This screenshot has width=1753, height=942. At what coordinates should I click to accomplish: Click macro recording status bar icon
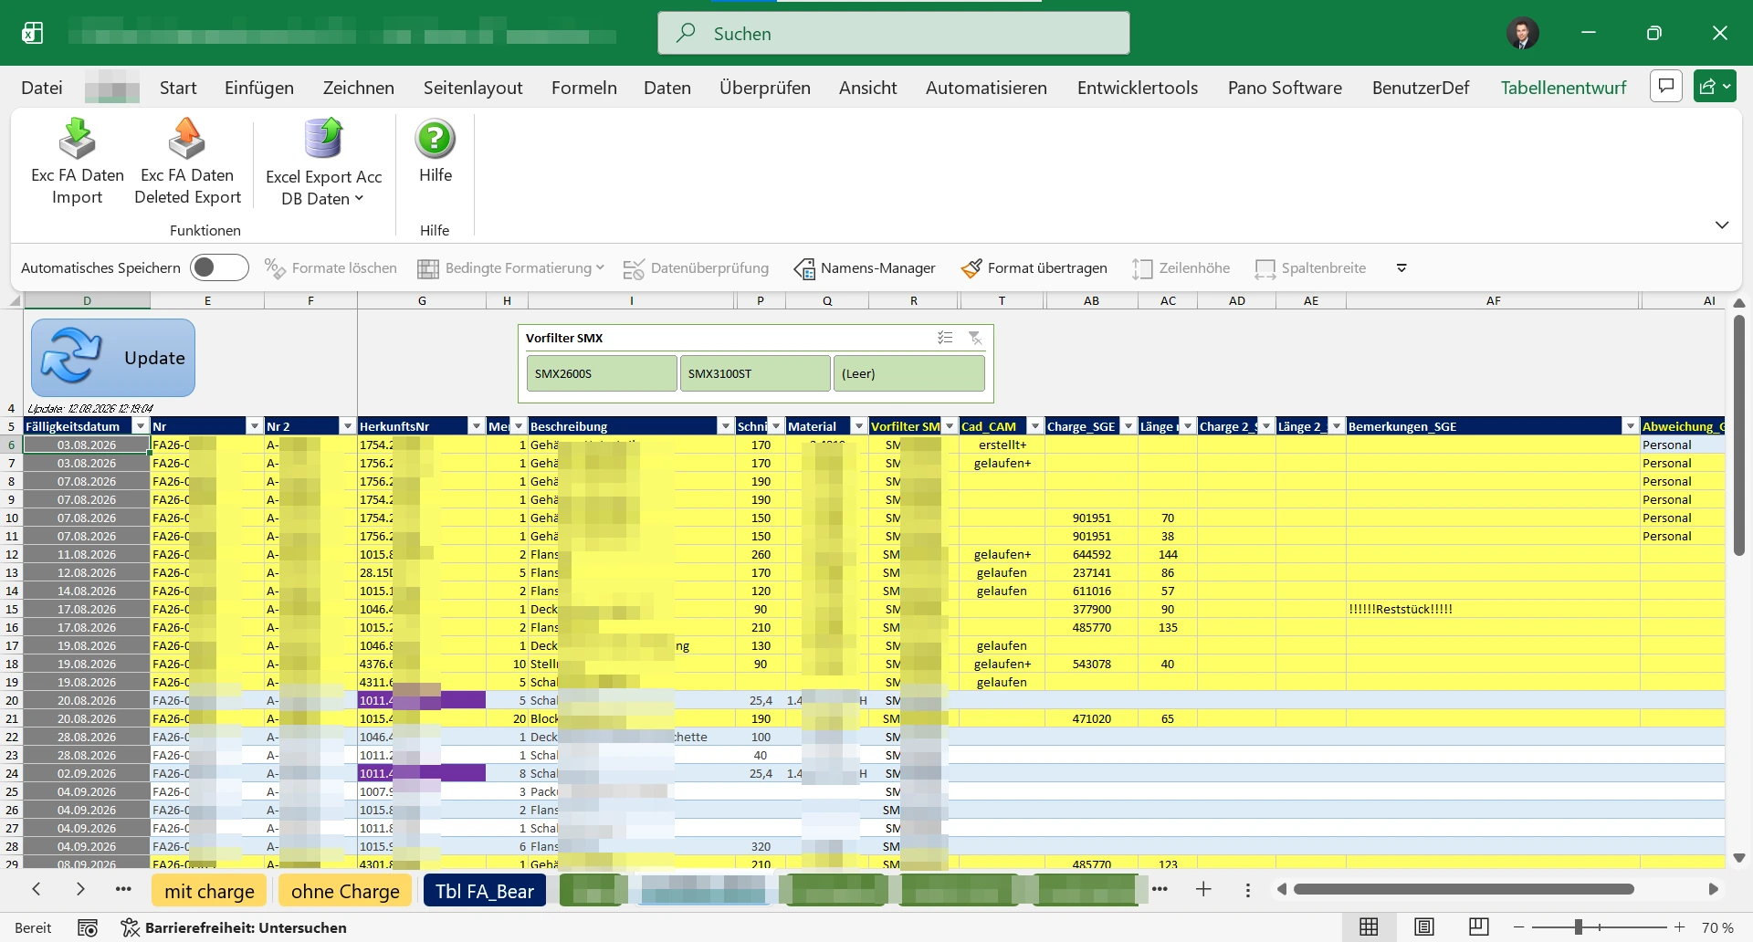(88, 927)
